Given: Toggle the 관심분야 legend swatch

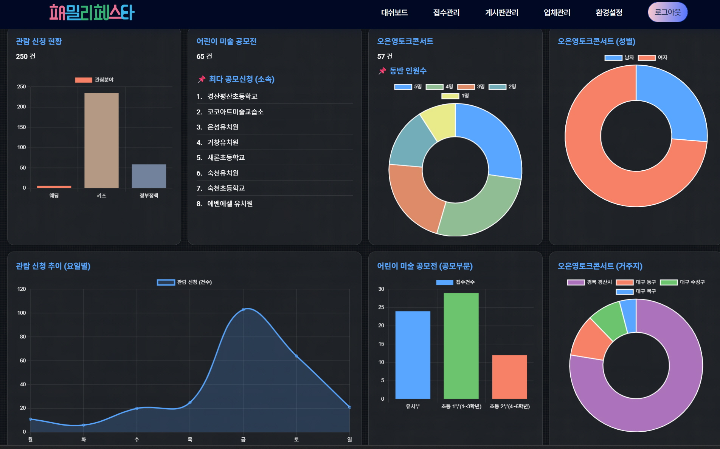Looking at the screenshot, I should 84,80.
